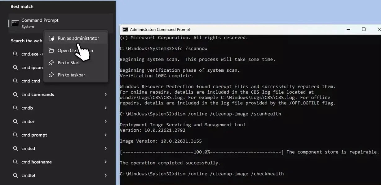Image resolution: width=381 pixels, height=185 pixels.
Task: Click the dism /scanhealth command line
Action: (x=200, y=114)
